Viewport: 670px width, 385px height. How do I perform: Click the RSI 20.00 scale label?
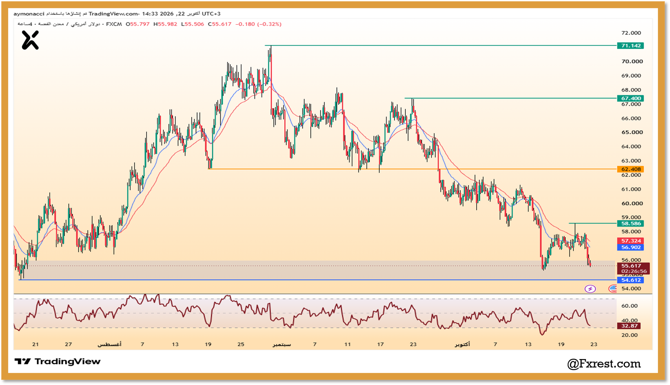coord(629,335)
